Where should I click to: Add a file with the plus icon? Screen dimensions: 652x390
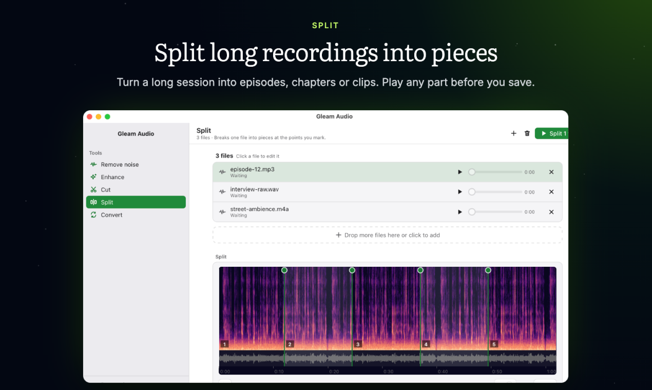coord(513,133)
